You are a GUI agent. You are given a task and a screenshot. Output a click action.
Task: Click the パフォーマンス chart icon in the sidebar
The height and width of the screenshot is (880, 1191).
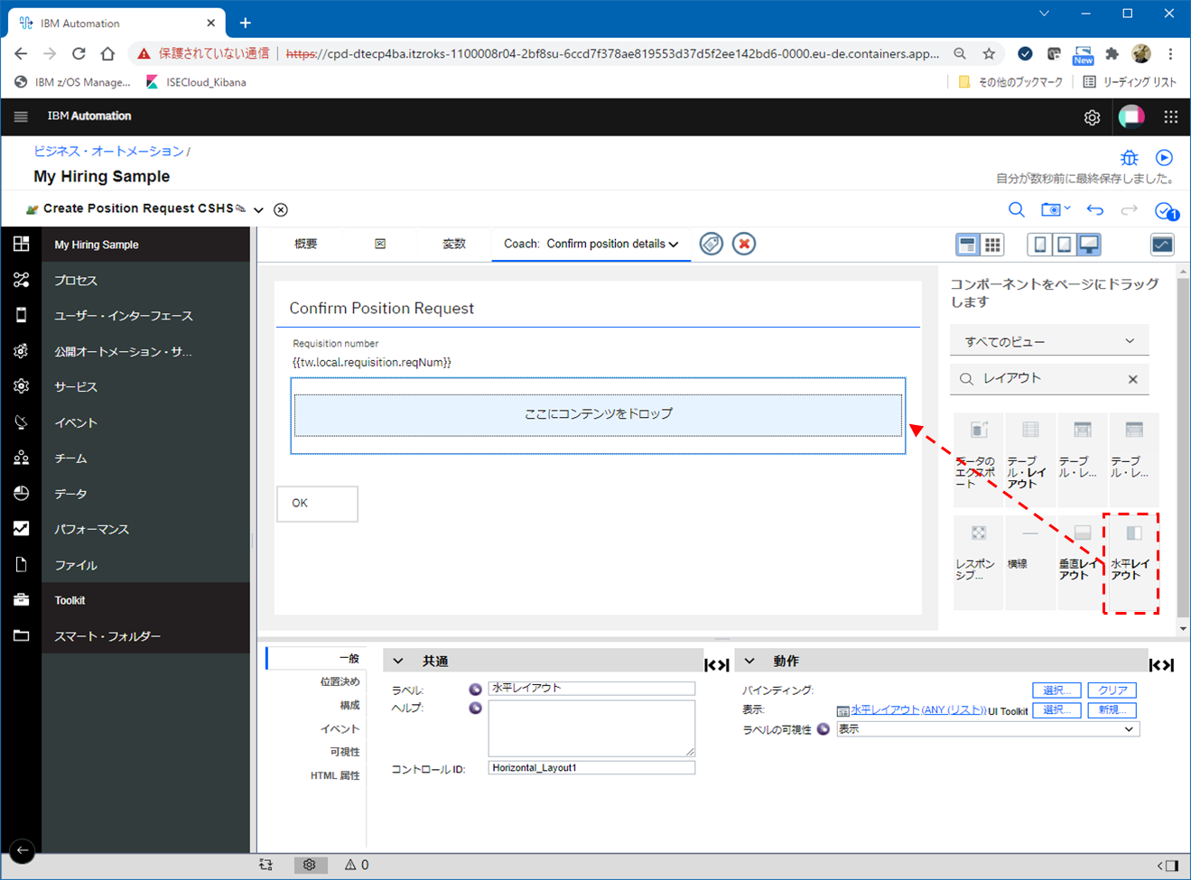[21, 529]
